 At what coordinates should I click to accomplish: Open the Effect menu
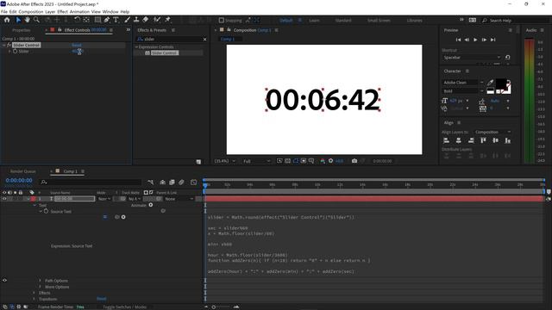[x=62, y=11]
